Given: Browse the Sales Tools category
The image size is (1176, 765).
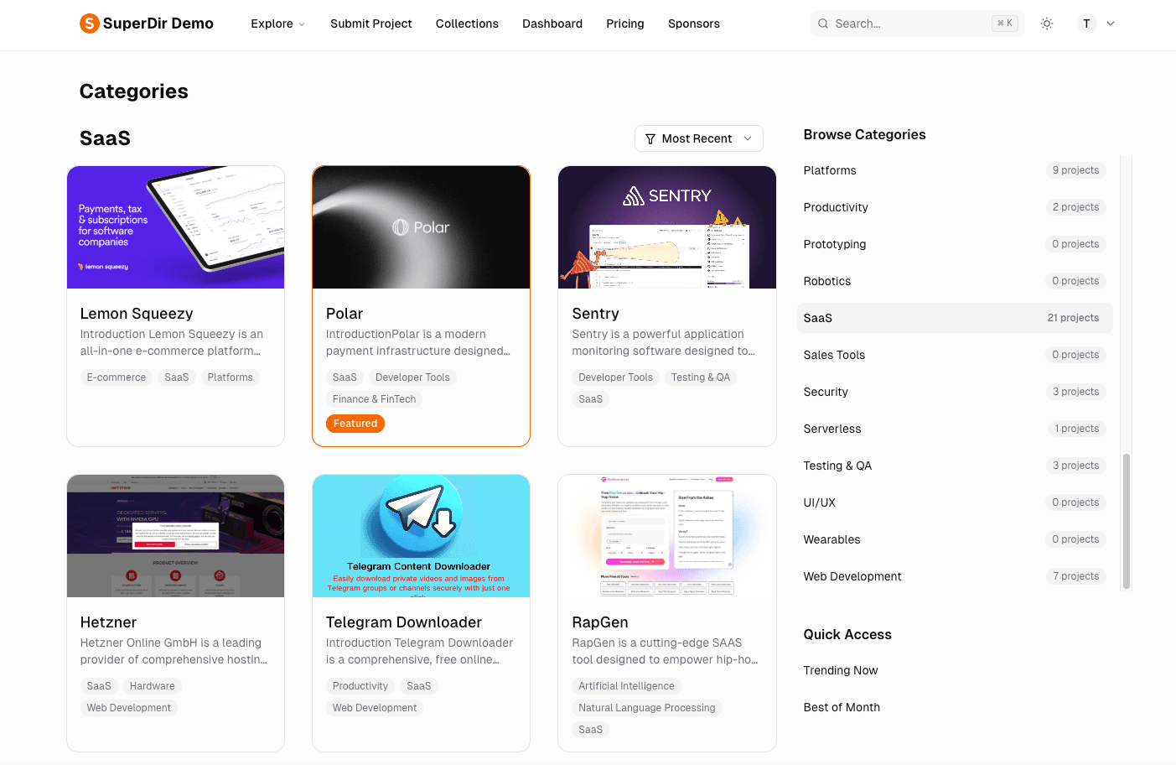Looking at the screenshot, I should coord(955,355).
